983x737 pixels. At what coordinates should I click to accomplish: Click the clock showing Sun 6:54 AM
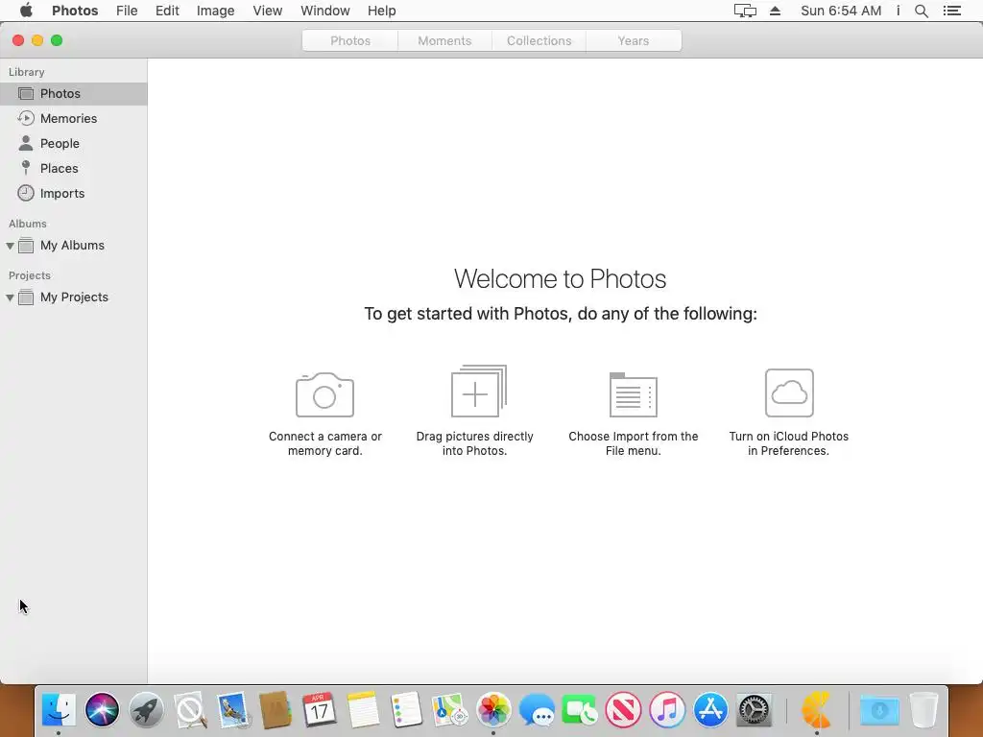[x=841, y=11]
